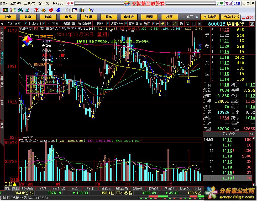Open the 公式(U) menu
Image resolution: width=257 pixels, height=201 pixels.
[x=15, y=3]
